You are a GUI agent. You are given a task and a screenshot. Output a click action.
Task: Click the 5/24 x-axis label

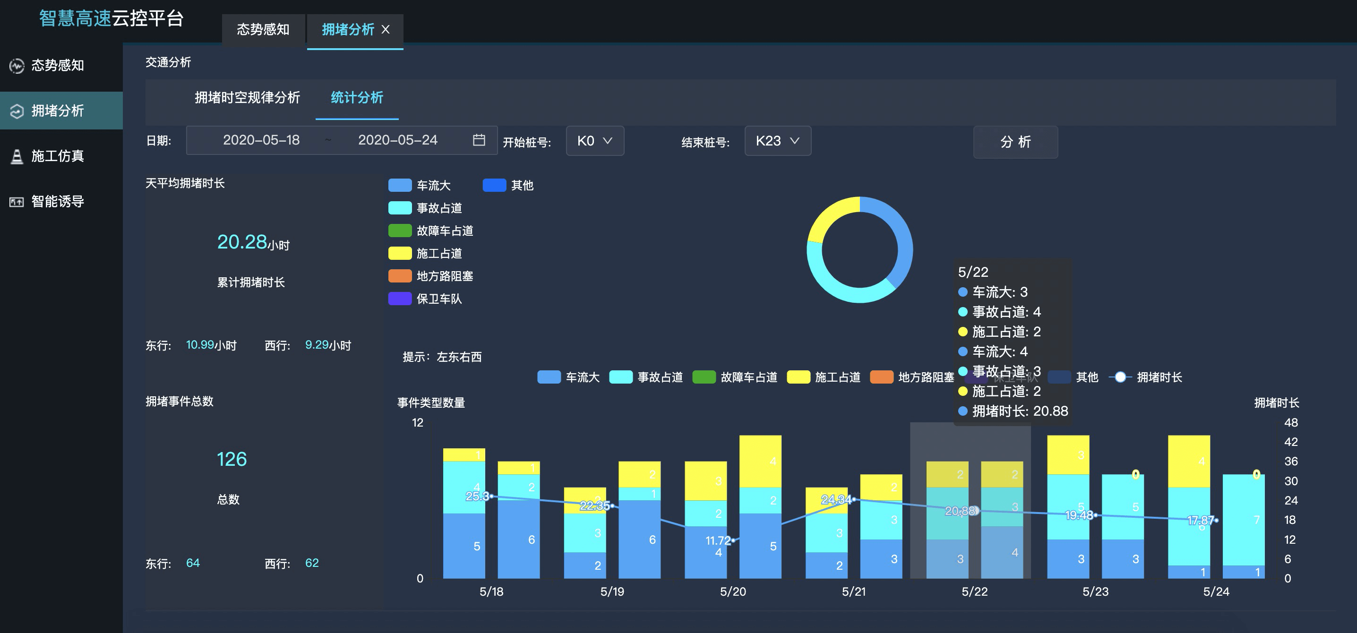click(x=1216, y=591)
